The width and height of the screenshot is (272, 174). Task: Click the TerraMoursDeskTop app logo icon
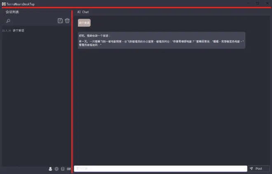pyautogui.click(x=4, y=3)
